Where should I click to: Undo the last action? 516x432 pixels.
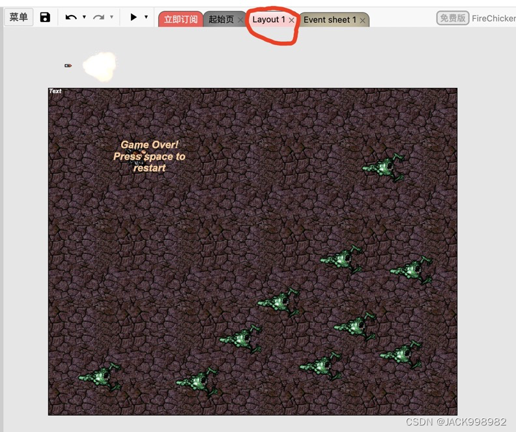(x=71, y=17)
